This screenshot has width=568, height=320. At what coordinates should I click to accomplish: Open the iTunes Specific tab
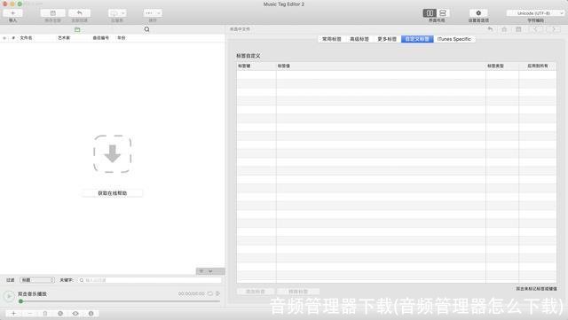pos(454,39)
